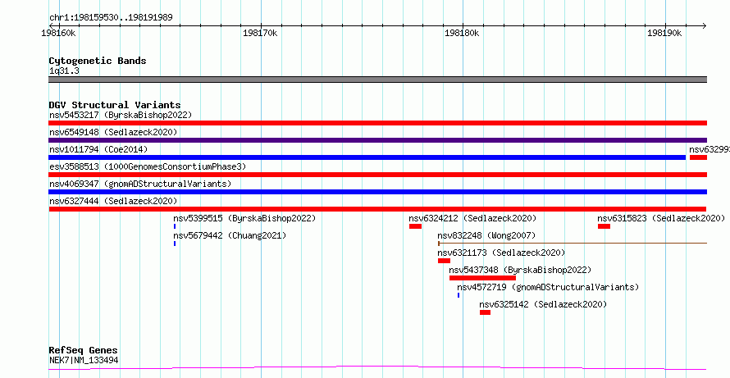The width and height of the screenshot is (730, 378).
Task: Click the nsv5679442 (Chuang2021) label
Action: tap(230, 235)
